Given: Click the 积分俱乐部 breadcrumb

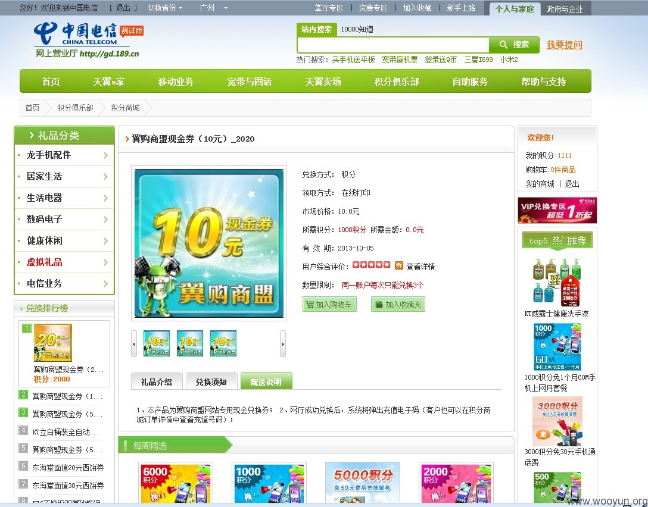Looking at the screenshot, I should click(75, 108).
